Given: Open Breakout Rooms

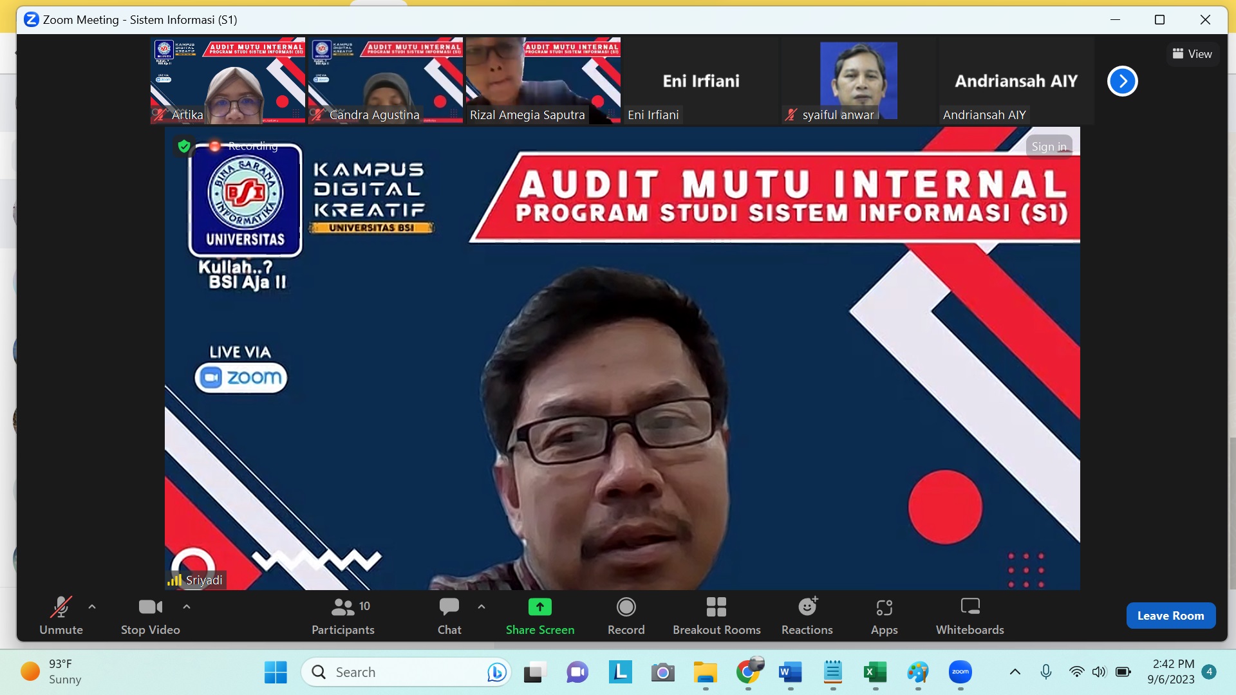Looking at the screenshot, I should click(716, 616).
